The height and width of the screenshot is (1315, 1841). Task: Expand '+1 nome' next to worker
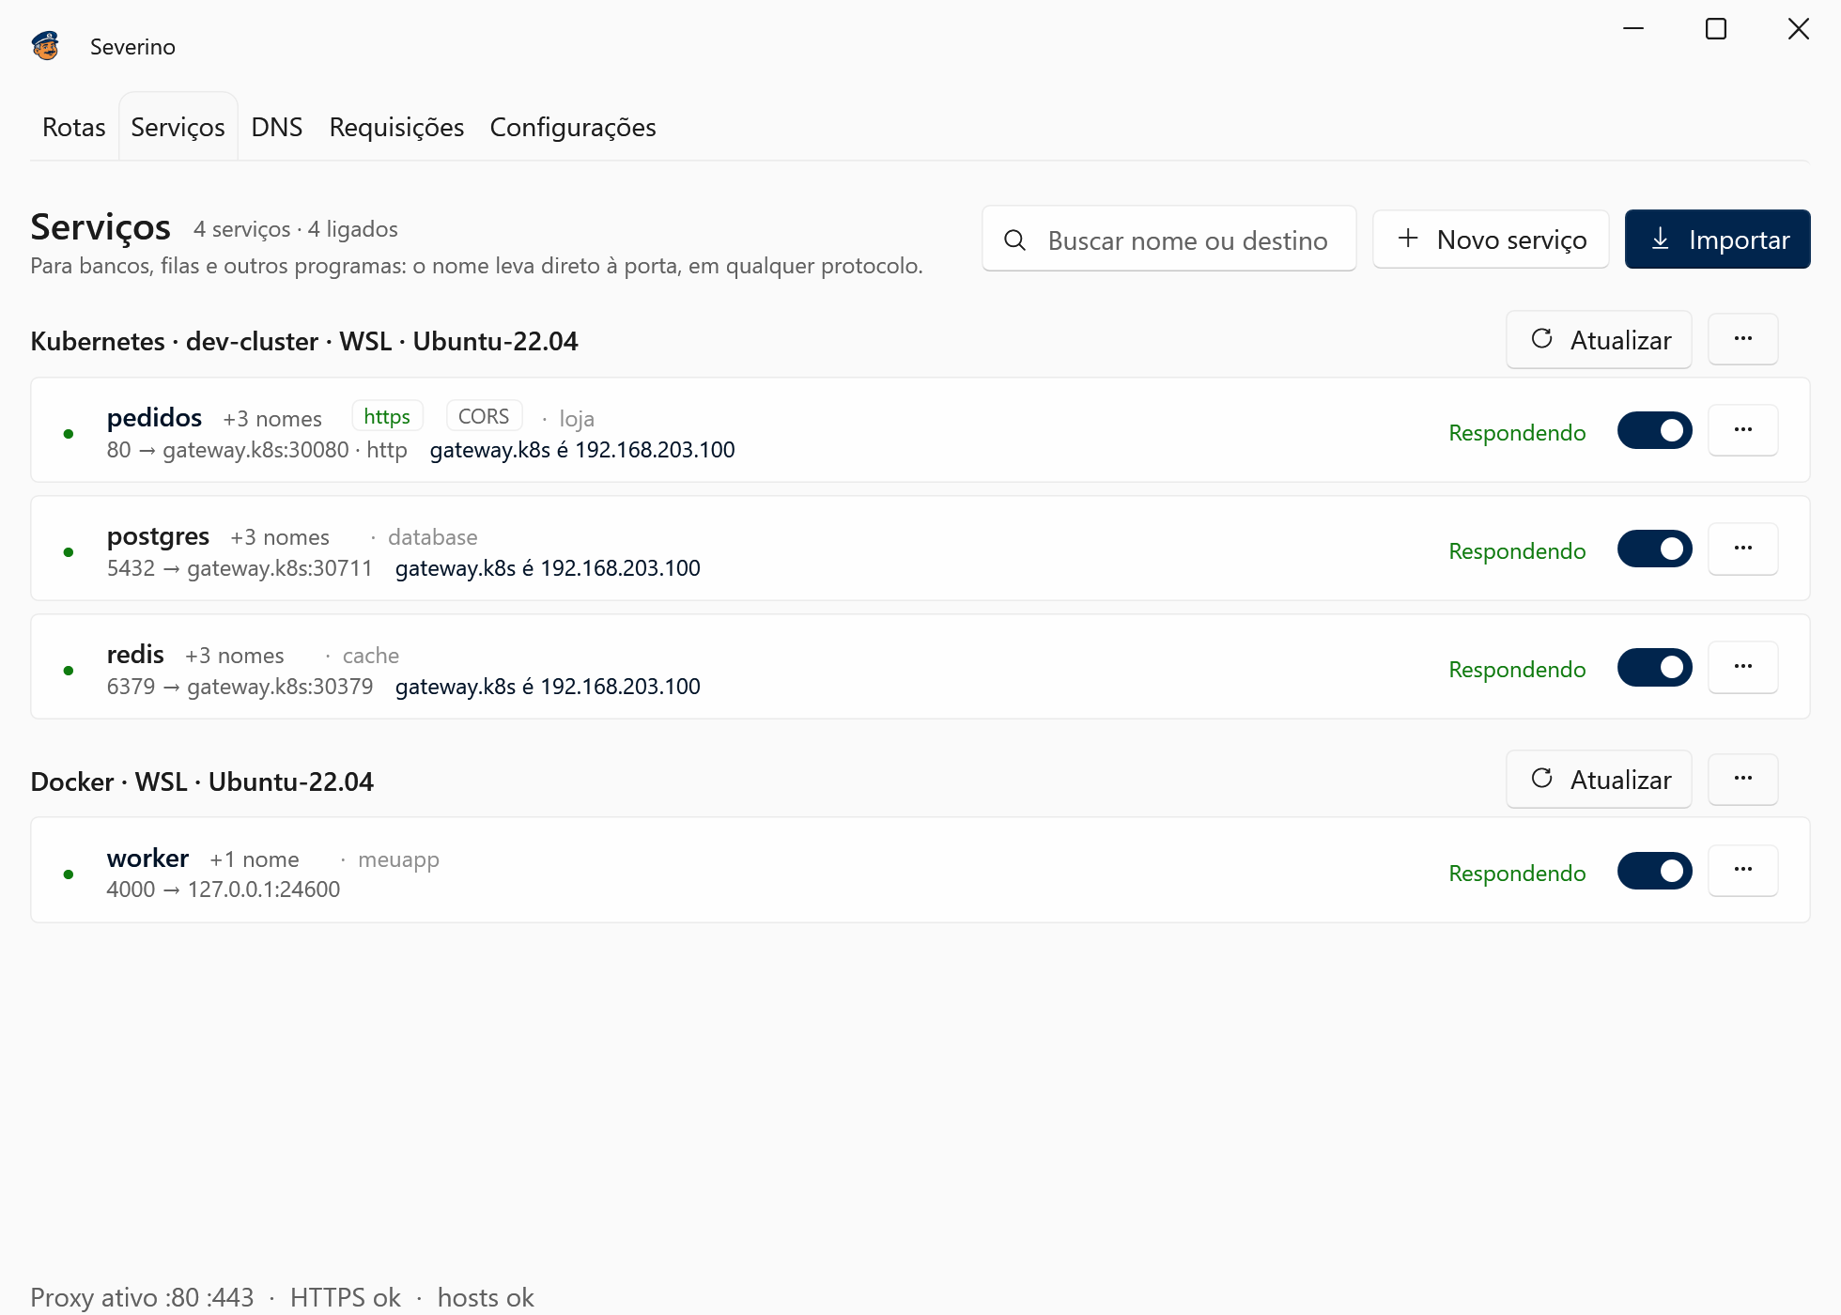pyautogui.click(x=255, y=859)
